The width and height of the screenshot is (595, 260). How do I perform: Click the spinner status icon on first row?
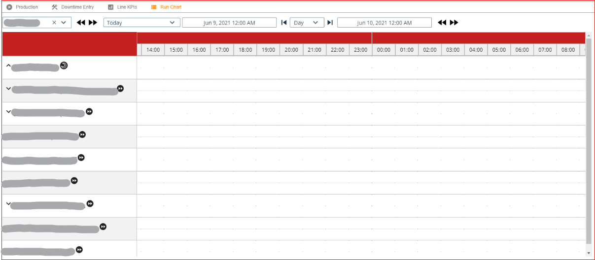pyautogui.click(x=64, y=65)
